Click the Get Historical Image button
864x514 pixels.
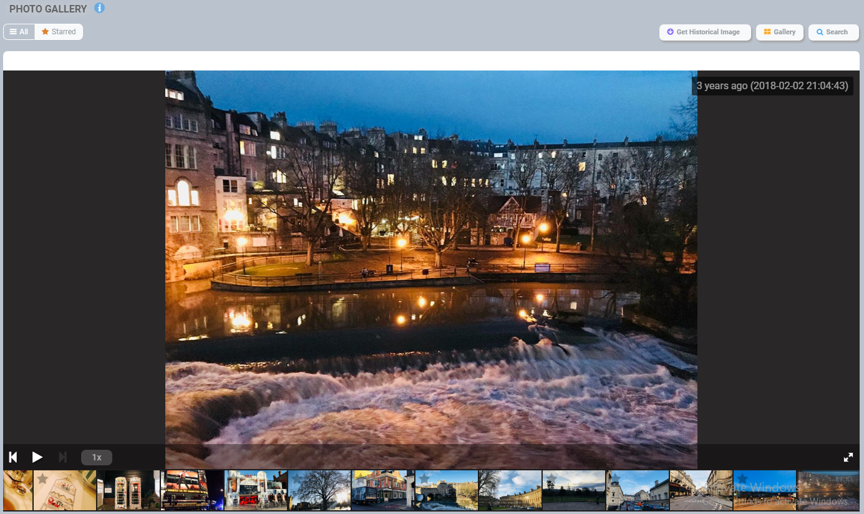click(x=704, y=32)
